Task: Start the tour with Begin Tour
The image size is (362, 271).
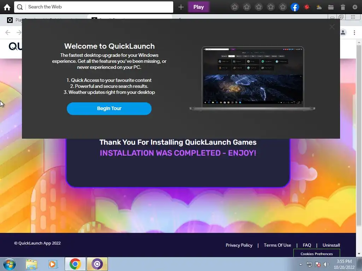Action: pos(109,109)
